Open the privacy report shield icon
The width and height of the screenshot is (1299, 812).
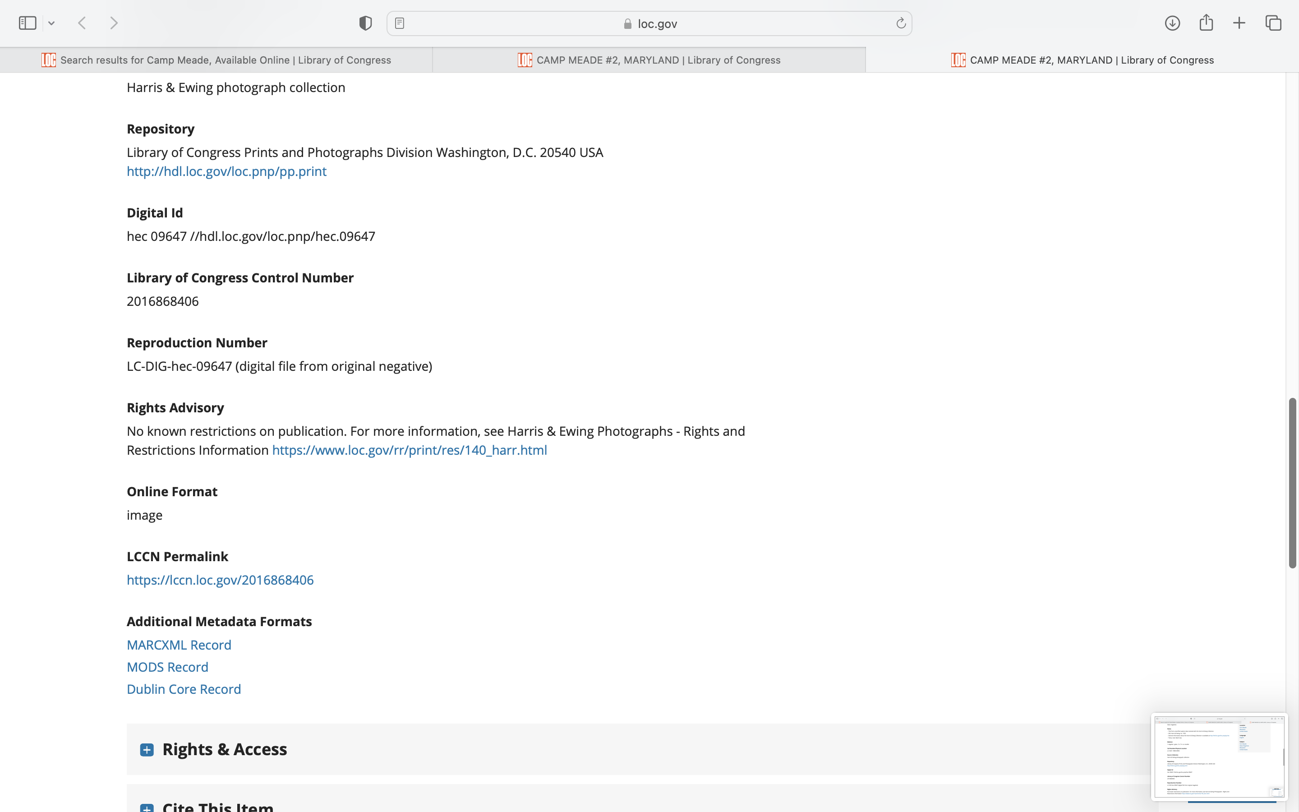pos(365,23)
